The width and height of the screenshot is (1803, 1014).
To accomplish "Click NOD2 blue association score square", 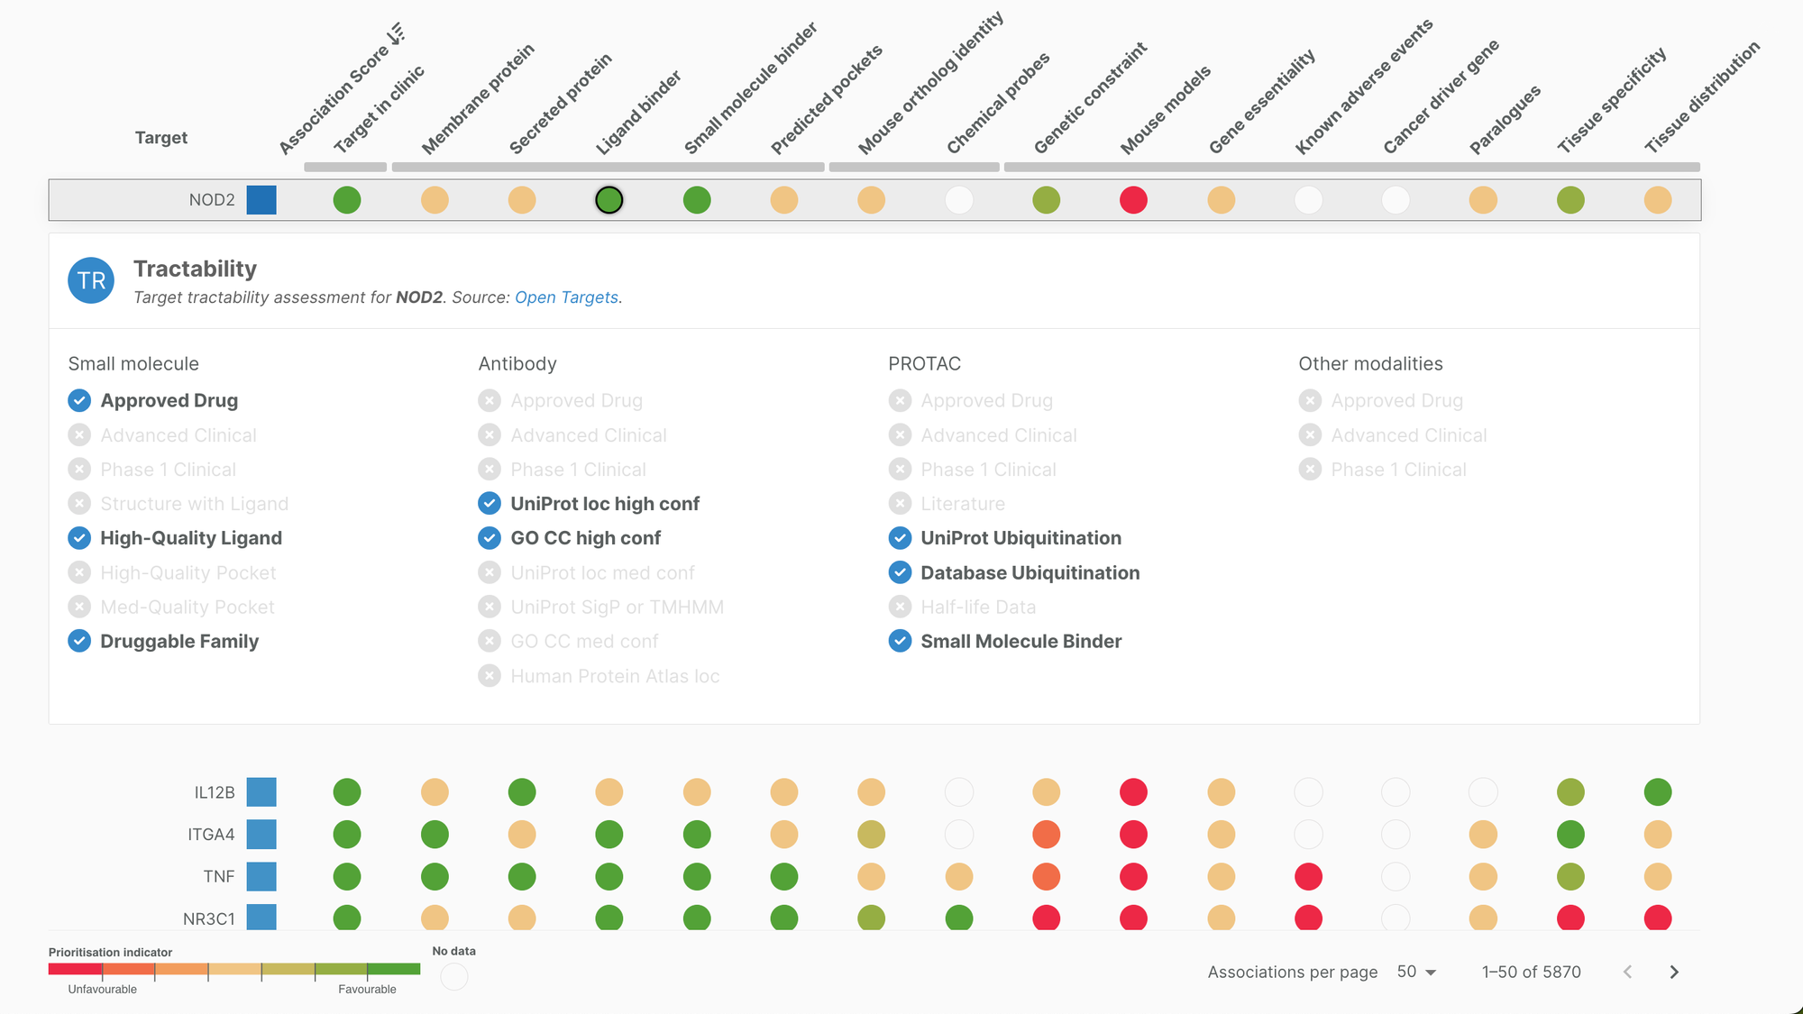I will [261, 200].
